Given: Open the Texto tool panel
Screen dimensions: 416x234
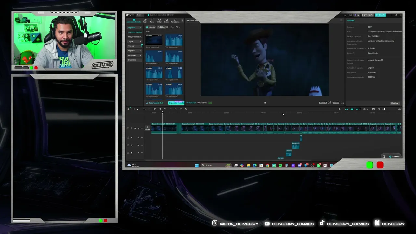Looking at the screenshot, I should (152, 20).
